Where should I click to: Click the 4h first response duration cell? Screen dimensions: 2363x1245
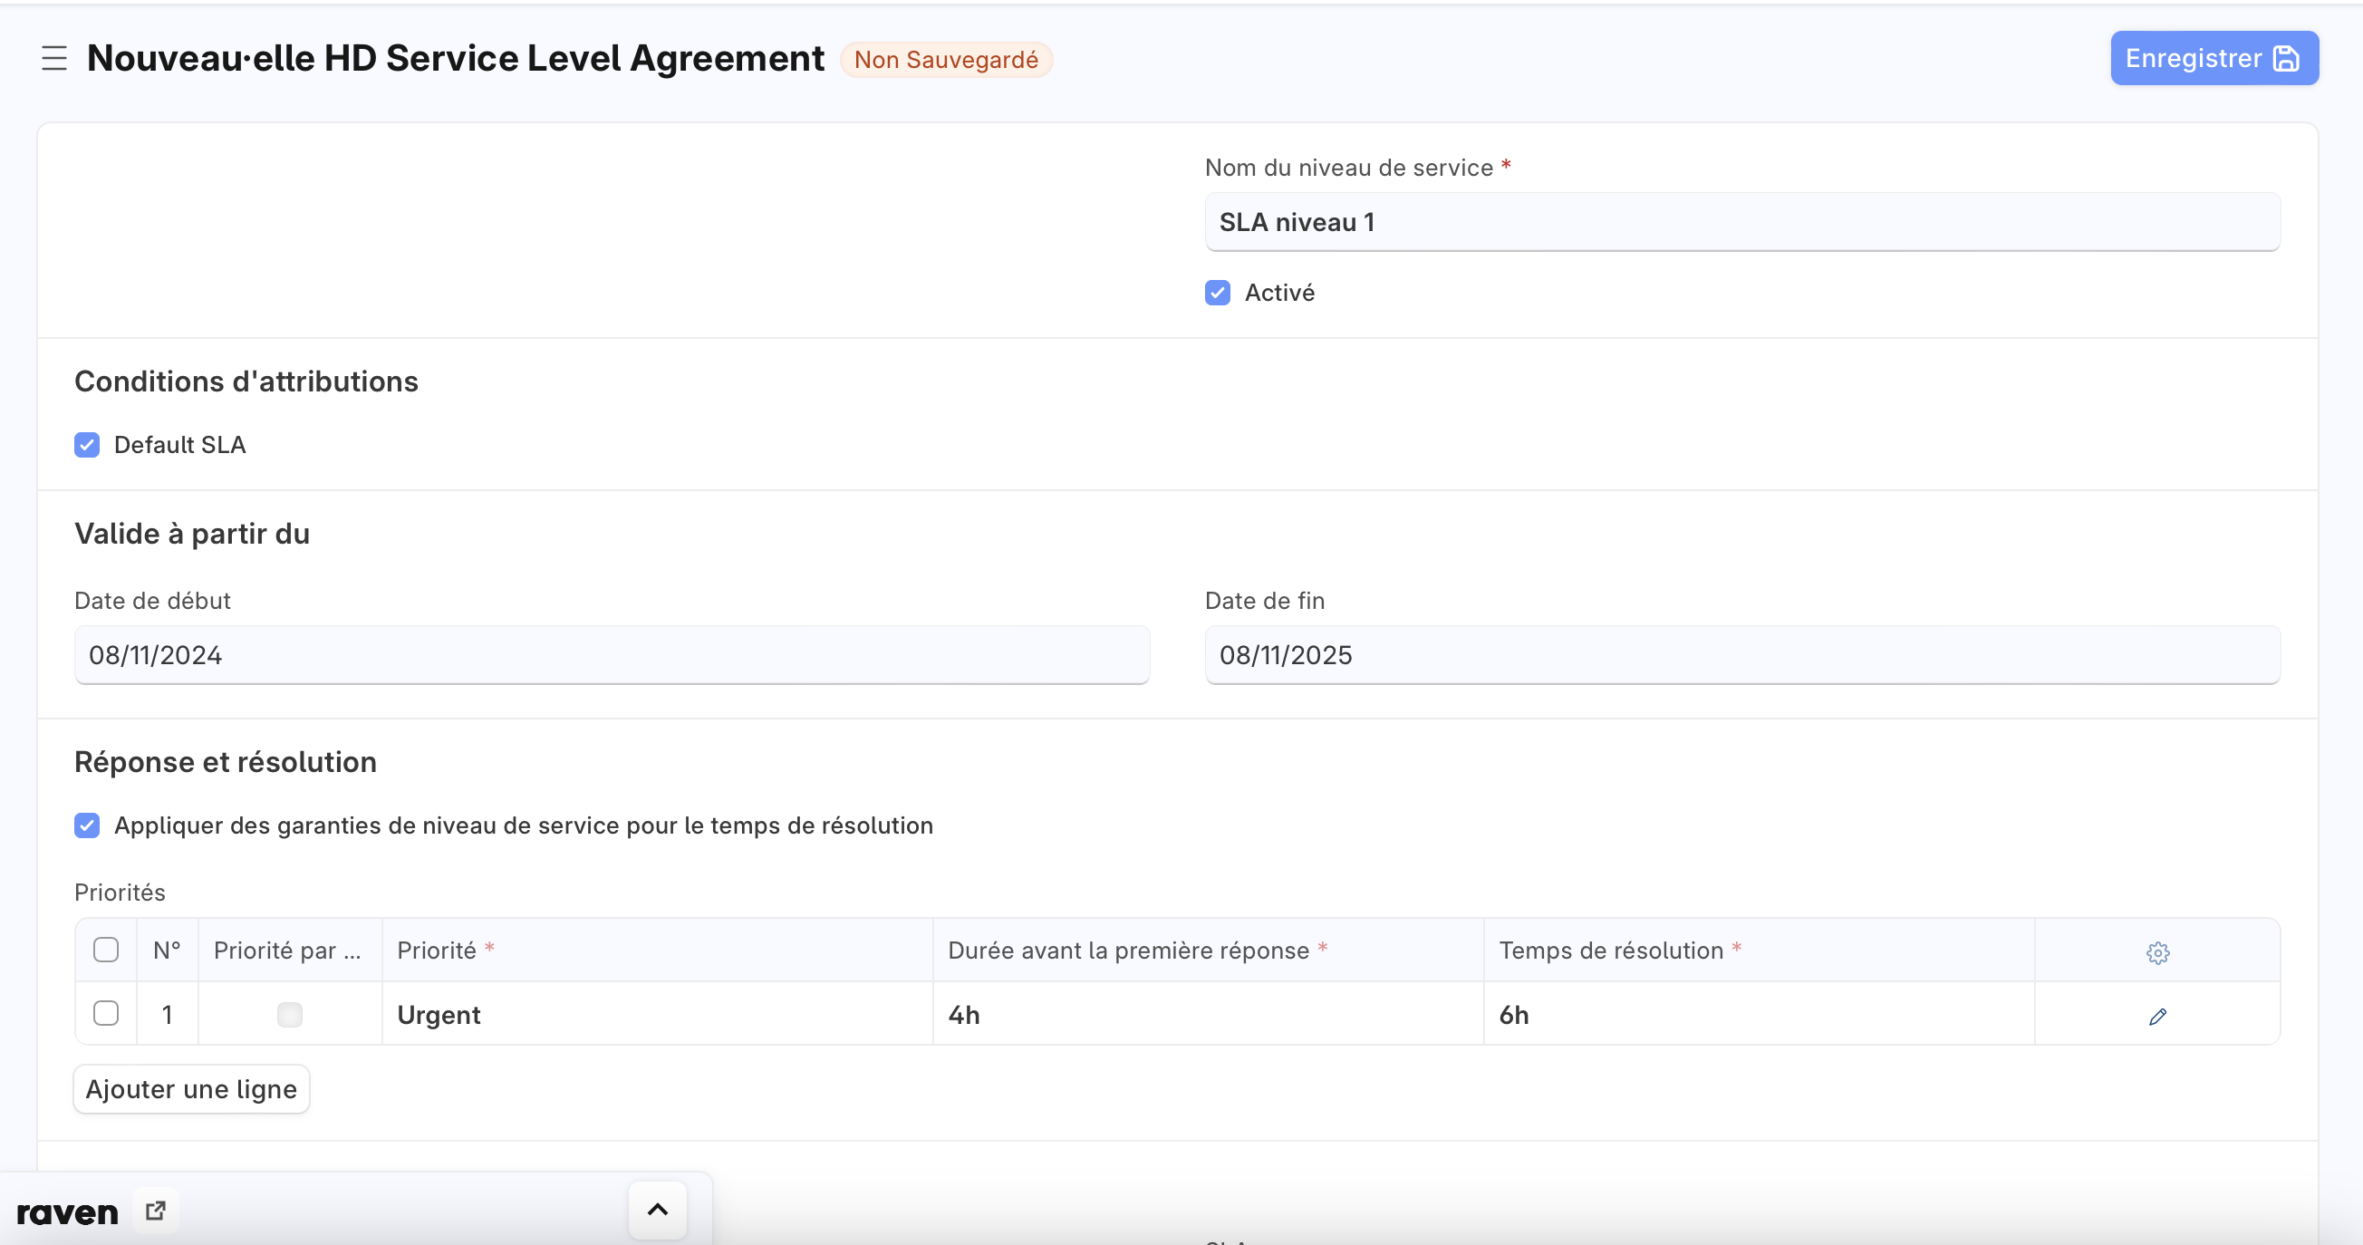pyautogui.click(x=1208, y=1015)
